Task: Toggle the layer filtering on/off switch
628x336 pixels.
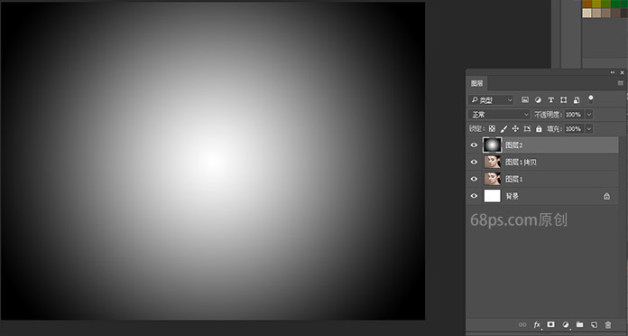Action: 590,99
